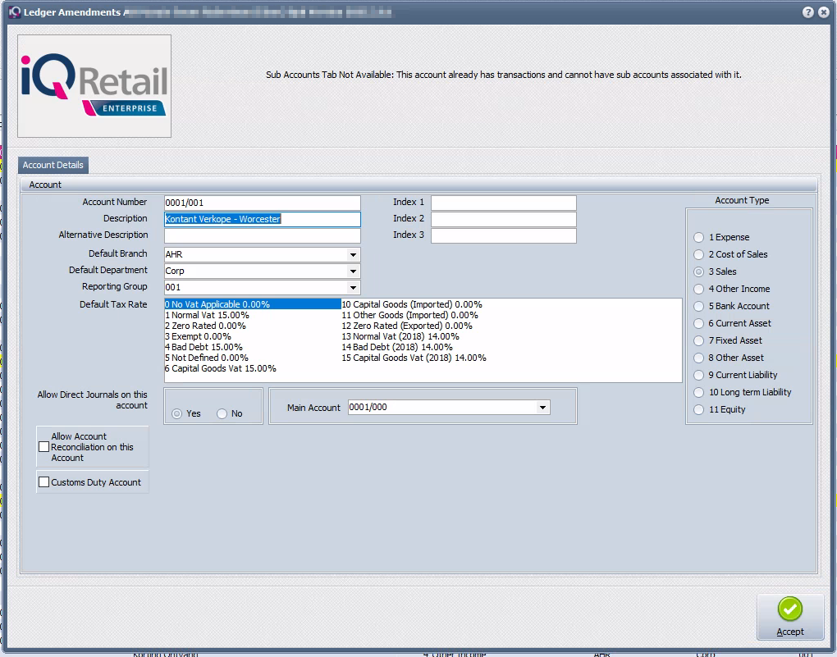Viewport: 837px width, 657px height.
Task: Select tax rate 14 Bad Debt (2018)
Action: 397,347
